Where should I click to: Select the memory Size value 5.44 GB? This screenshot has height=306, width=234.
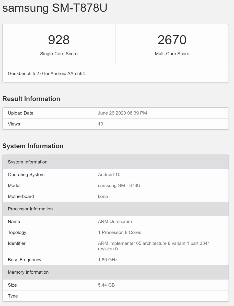[106, 285]
